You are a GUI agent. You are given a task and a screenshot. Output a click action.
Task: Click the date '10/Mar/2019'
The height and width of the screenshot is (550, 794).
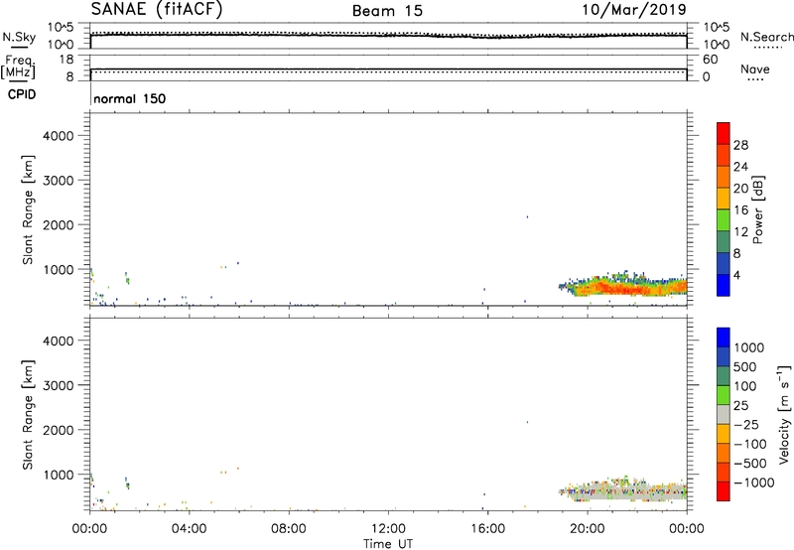634,9
